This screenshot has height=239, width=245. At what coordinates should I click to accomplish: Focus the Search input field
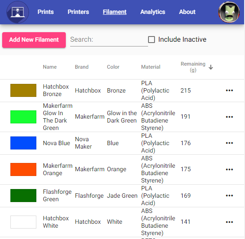pyautogui.click(x=109, y=40)
